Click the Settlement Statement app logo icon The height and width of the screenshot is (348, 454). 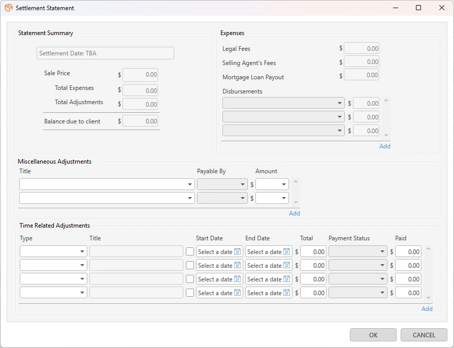[9, 8]
